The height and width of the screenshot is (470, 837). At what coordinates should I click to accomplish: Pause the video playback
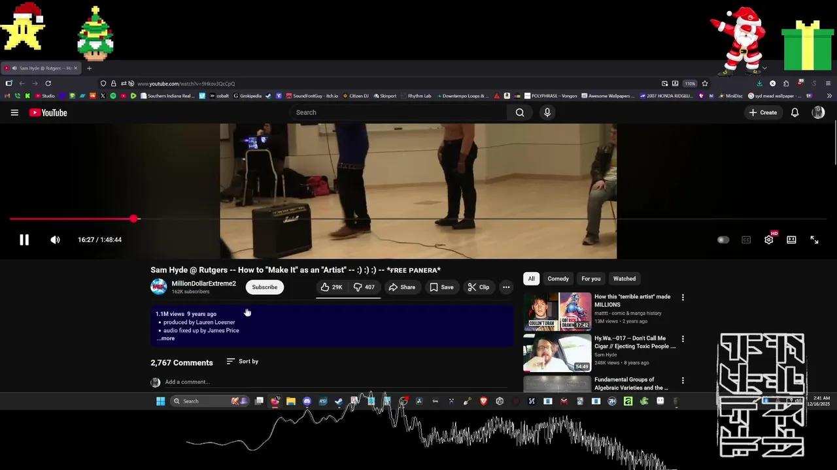[x=24, y=240]
